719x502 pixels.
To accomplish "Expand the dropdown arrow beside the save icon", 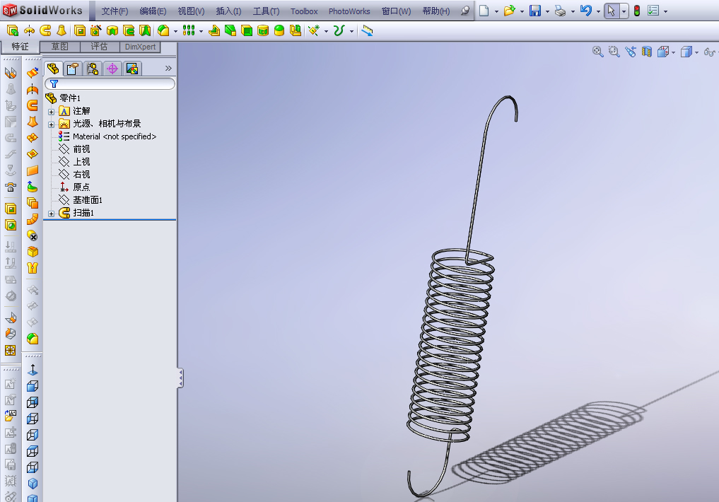I will [547, 11].
